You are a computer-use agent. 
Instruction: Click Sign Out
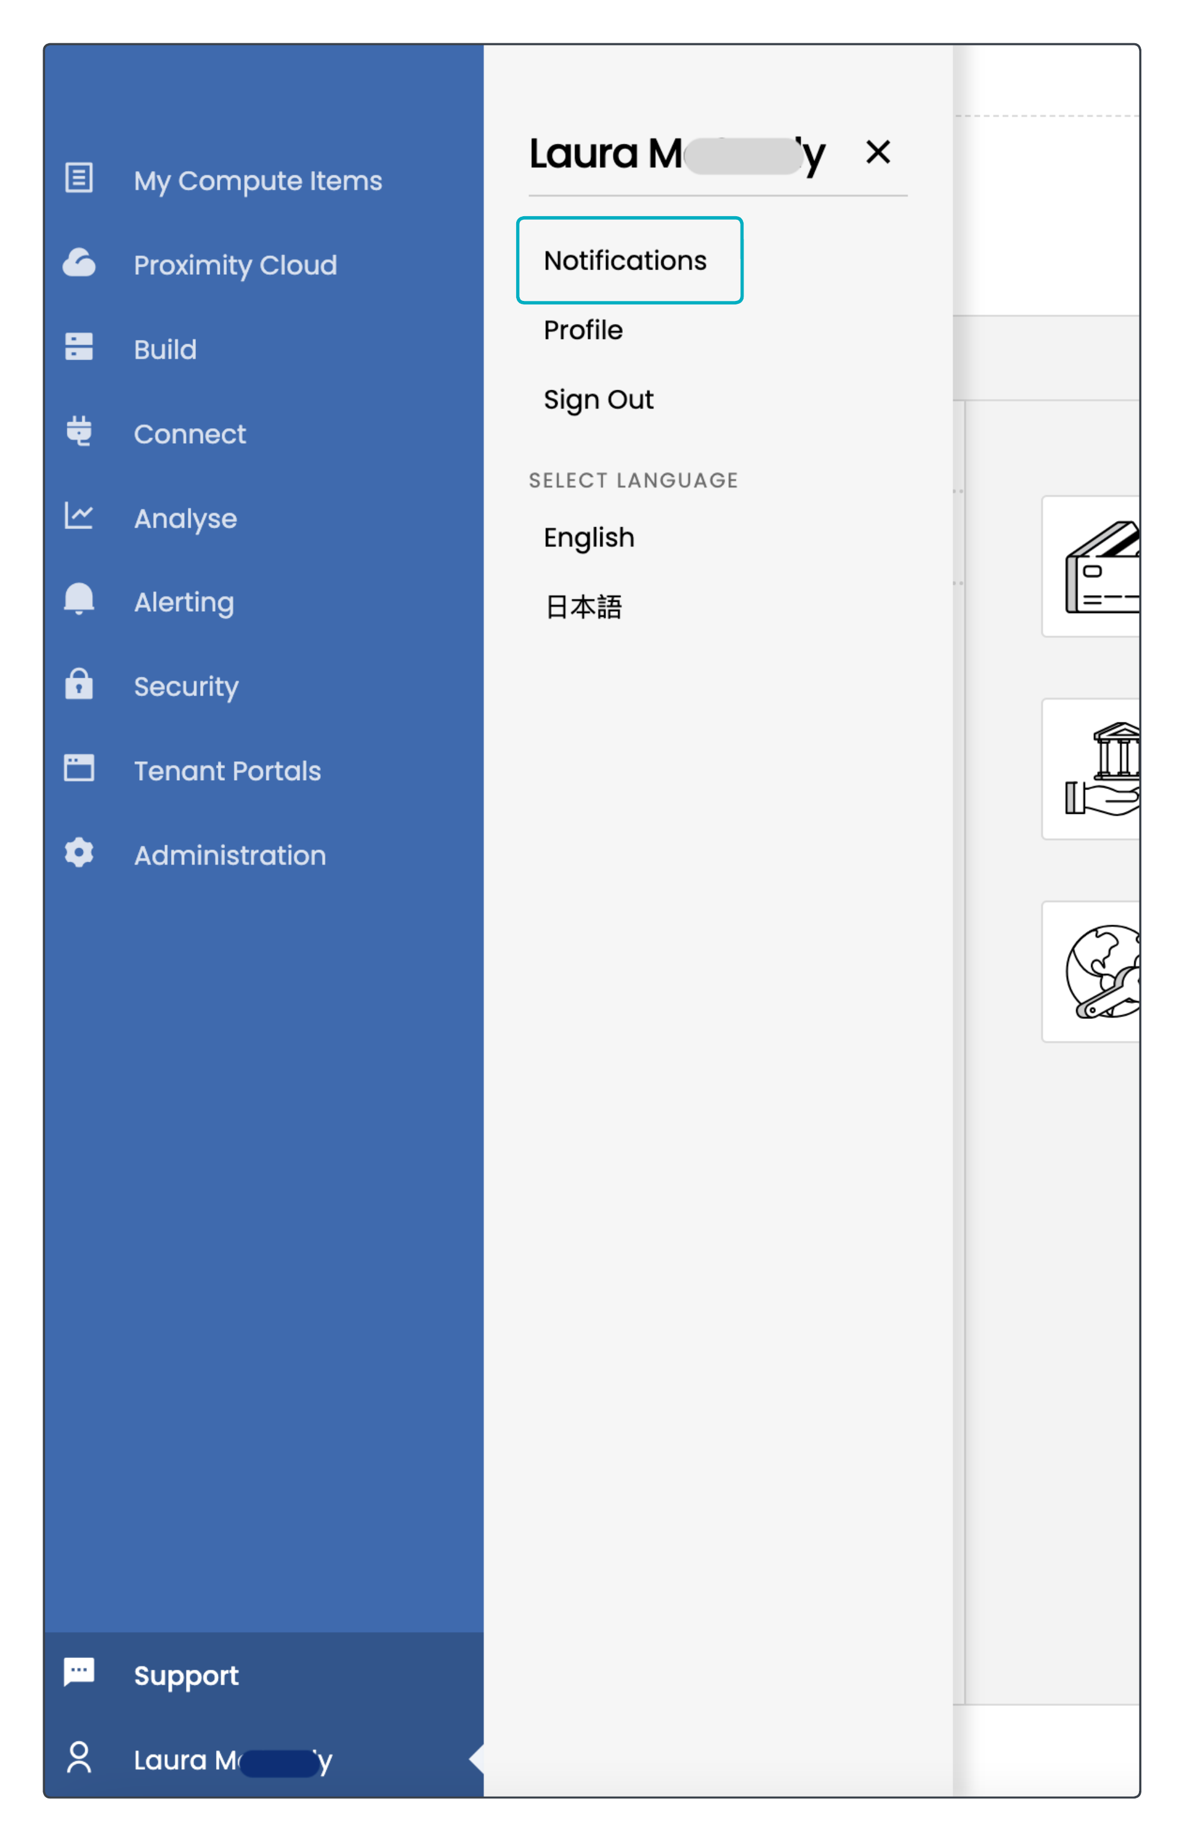599,400
